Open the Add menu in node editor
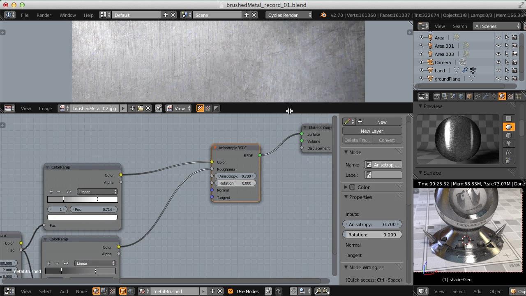Screen dimensions: 526x296 click(64, 291)
